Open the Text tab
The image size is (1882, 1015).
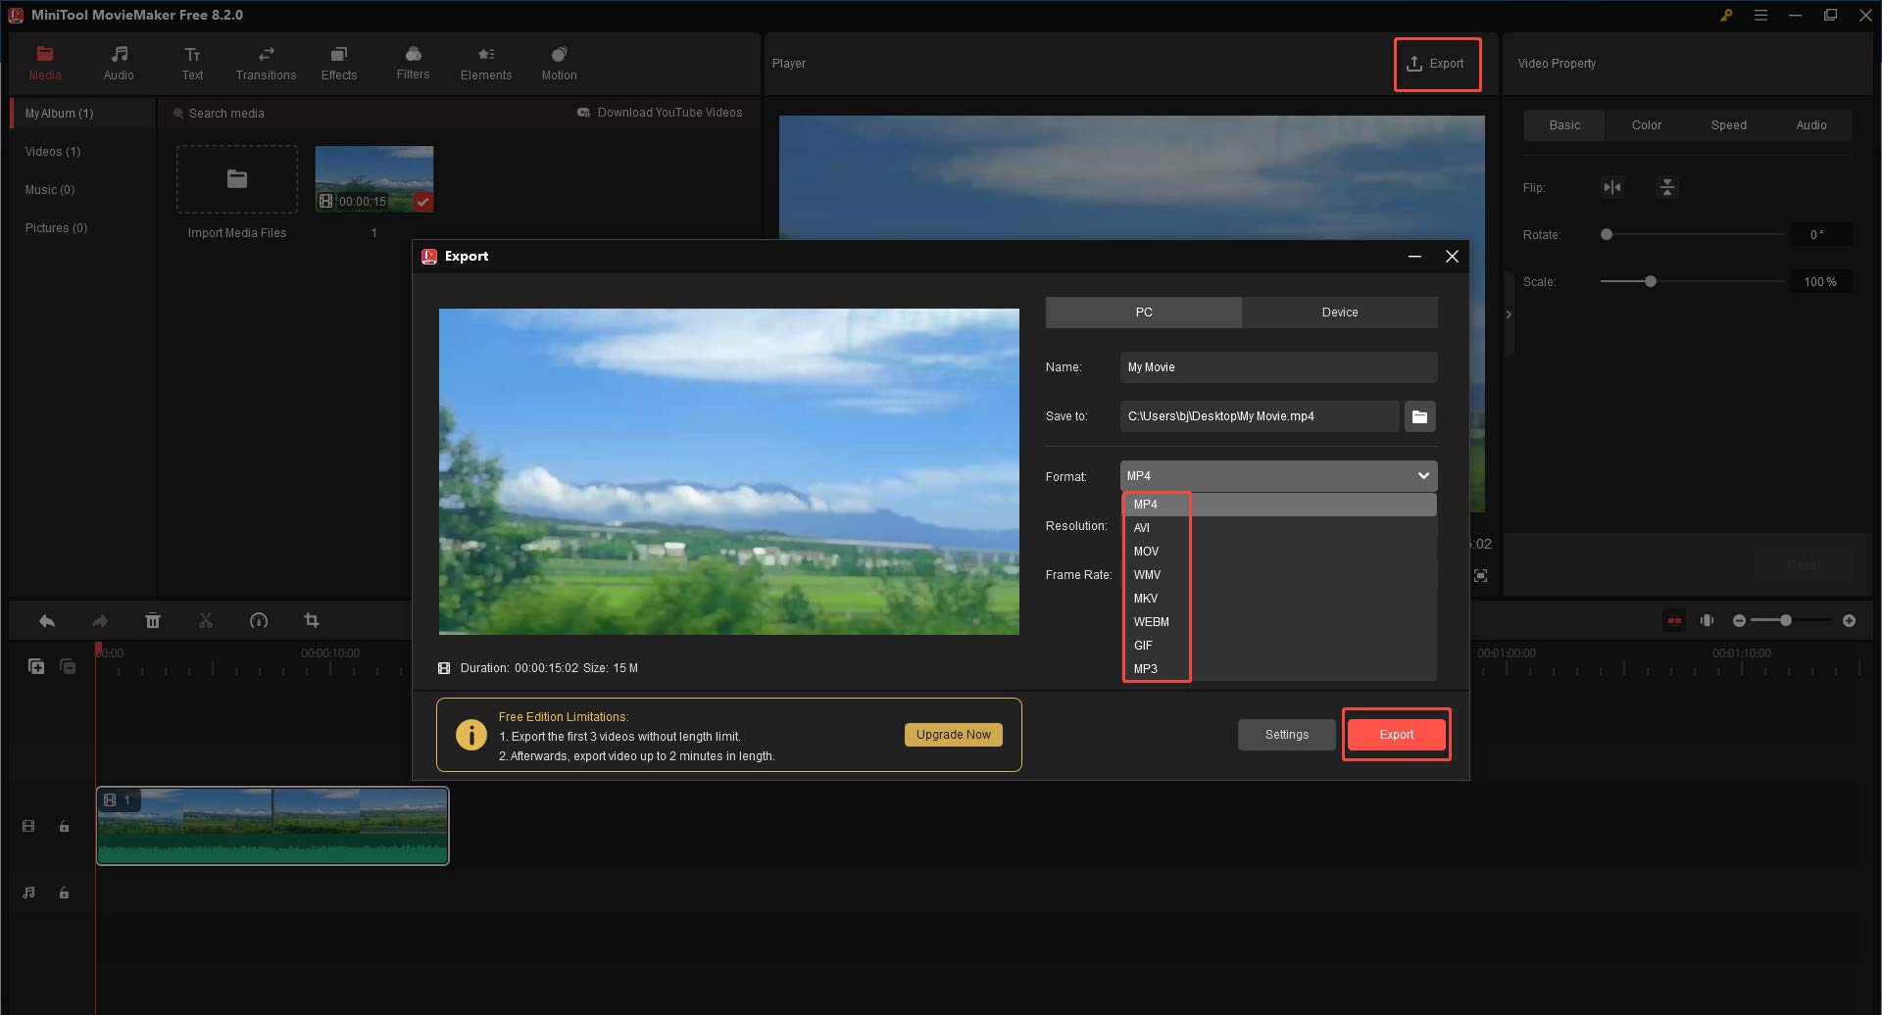tap(192, 64)
